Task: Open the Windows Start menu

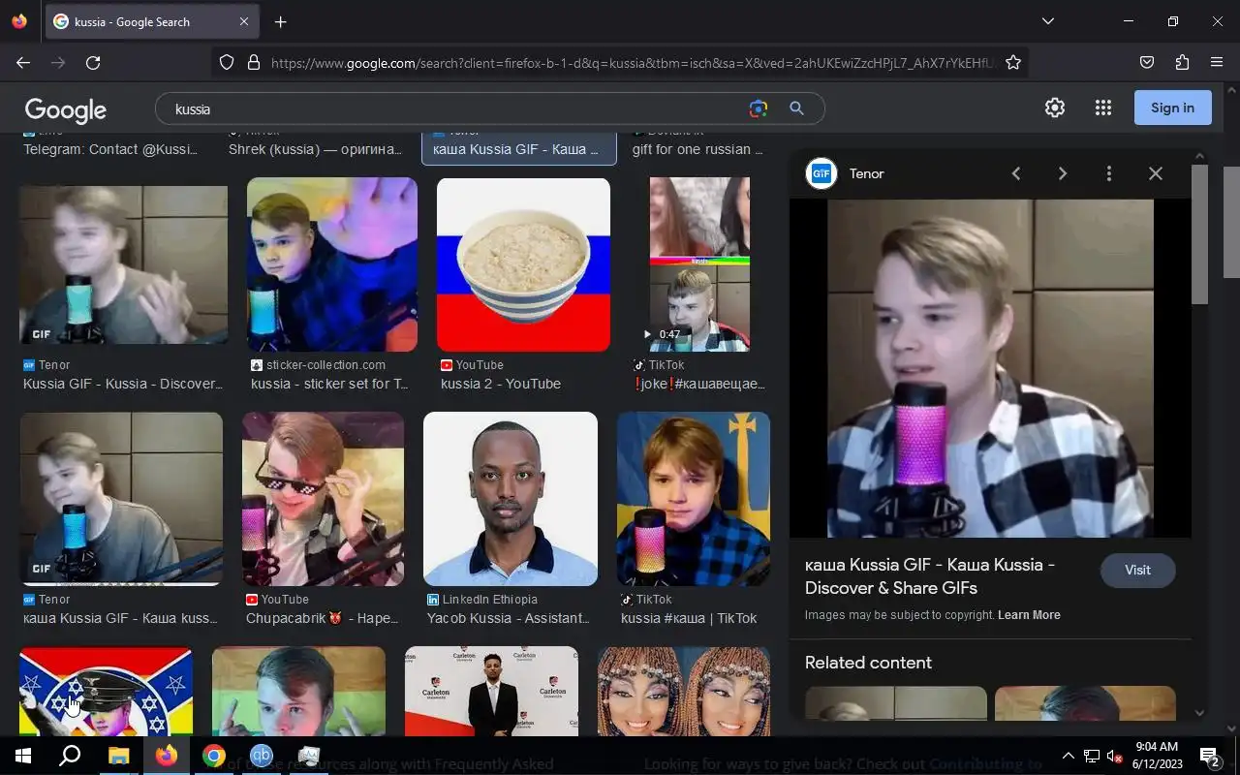Action: tap(23, 756)
